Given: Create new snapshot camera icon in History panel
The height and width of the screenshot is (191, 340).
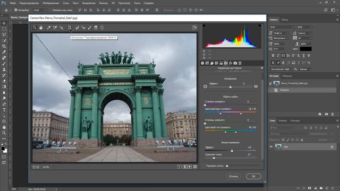Looking at the screenshot, I should coord(326,114).
